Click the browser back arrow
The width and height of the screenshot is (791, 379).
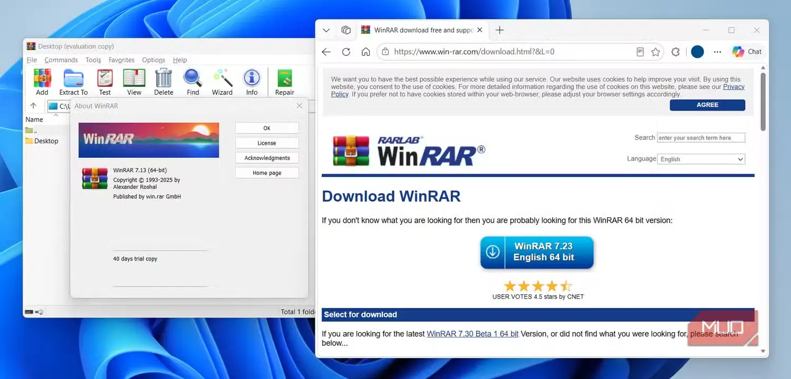tap(326, 52)
